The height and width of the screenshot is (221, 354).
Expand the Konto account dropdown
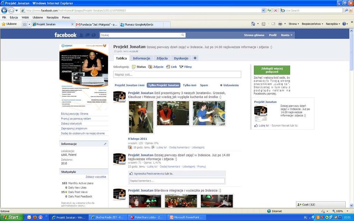(287, 35)
